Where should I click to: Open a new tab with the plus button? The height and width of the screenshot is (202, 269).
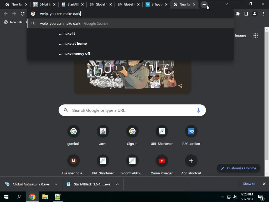click(x=204, y=5)
